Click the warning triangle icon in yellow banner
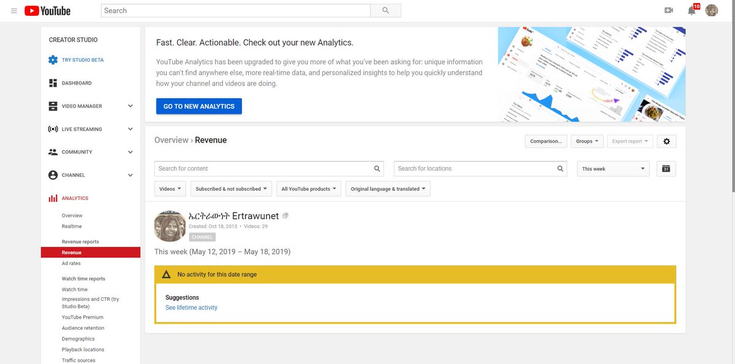This screenshot has width=735, height=364. point(167,275)
